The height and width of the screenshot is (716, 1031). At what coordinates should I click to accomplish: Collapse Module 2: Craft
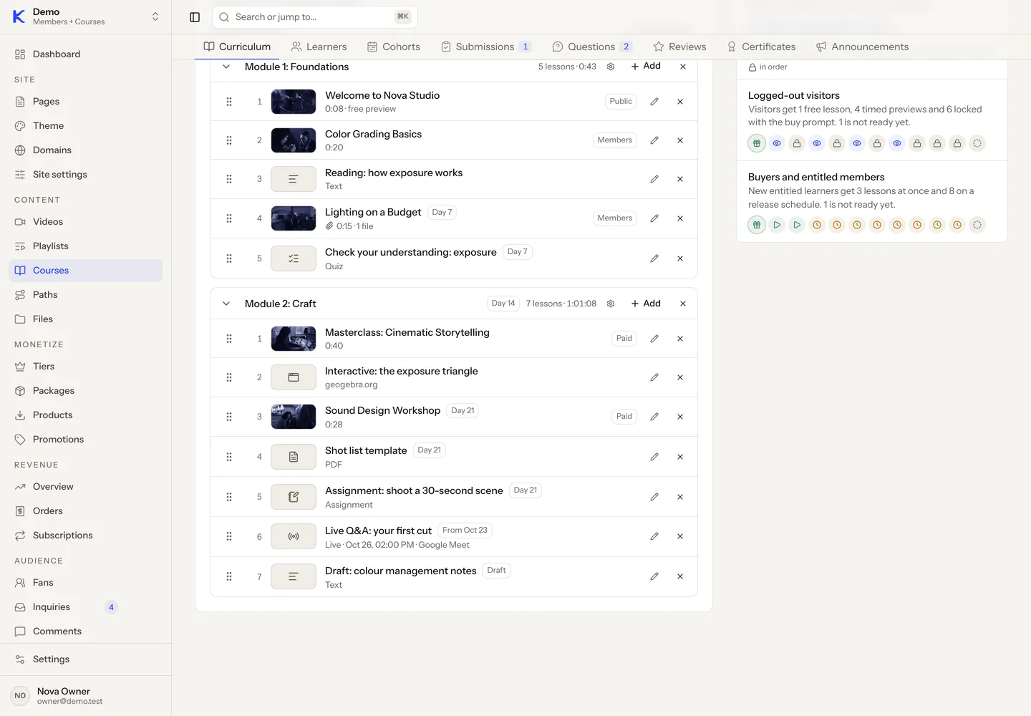tap(226, 304)
